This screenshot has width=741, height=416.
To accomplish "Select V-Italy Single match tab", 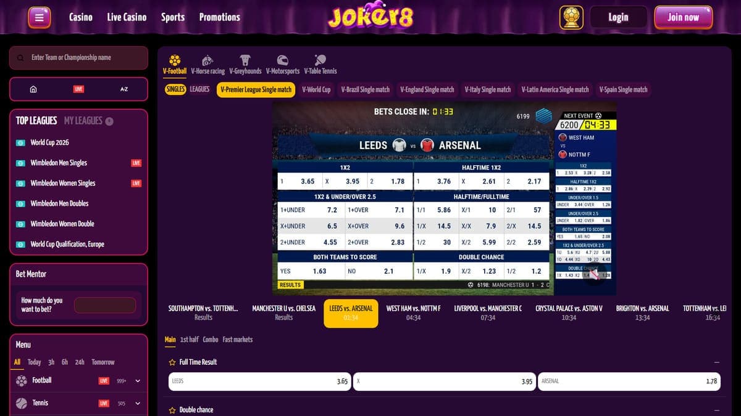I will tap(488, 89).
